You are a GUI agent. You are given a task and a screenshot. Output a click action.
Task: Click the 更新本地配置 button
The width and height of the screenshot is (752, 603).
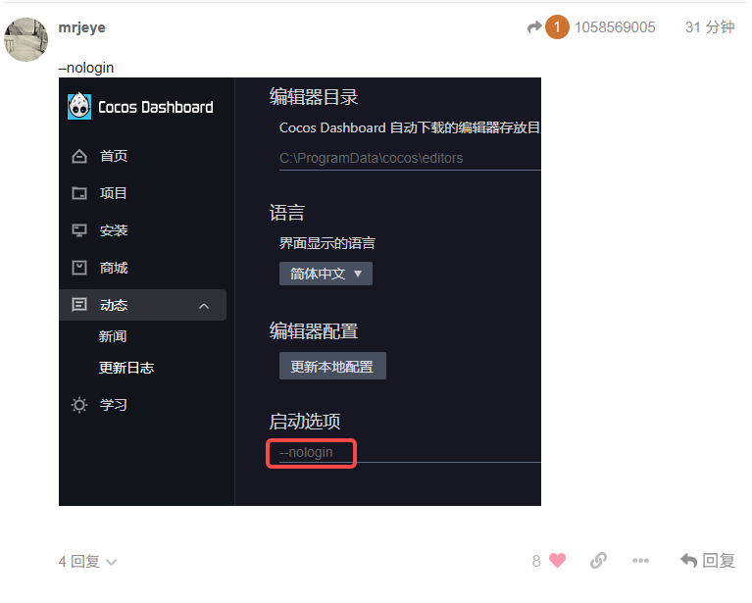332,367
